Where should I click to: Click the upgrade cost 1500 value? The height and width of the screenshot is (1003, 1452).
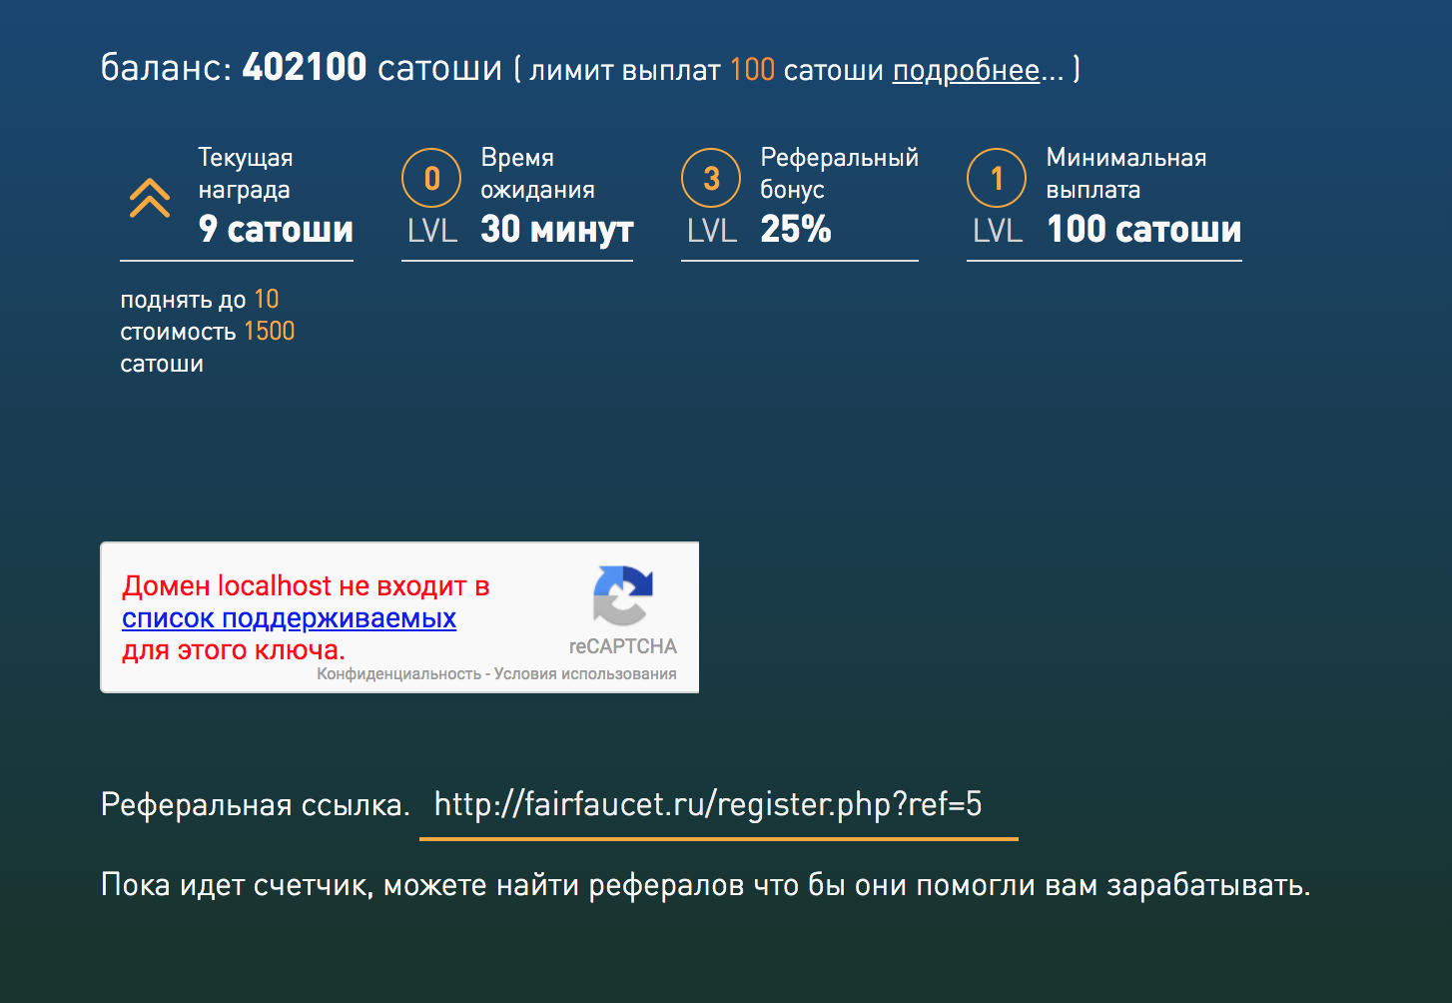coord(270,332)
